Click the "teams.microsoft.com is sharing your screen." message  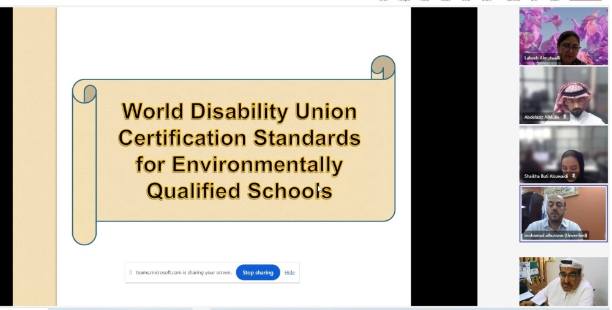184,273
